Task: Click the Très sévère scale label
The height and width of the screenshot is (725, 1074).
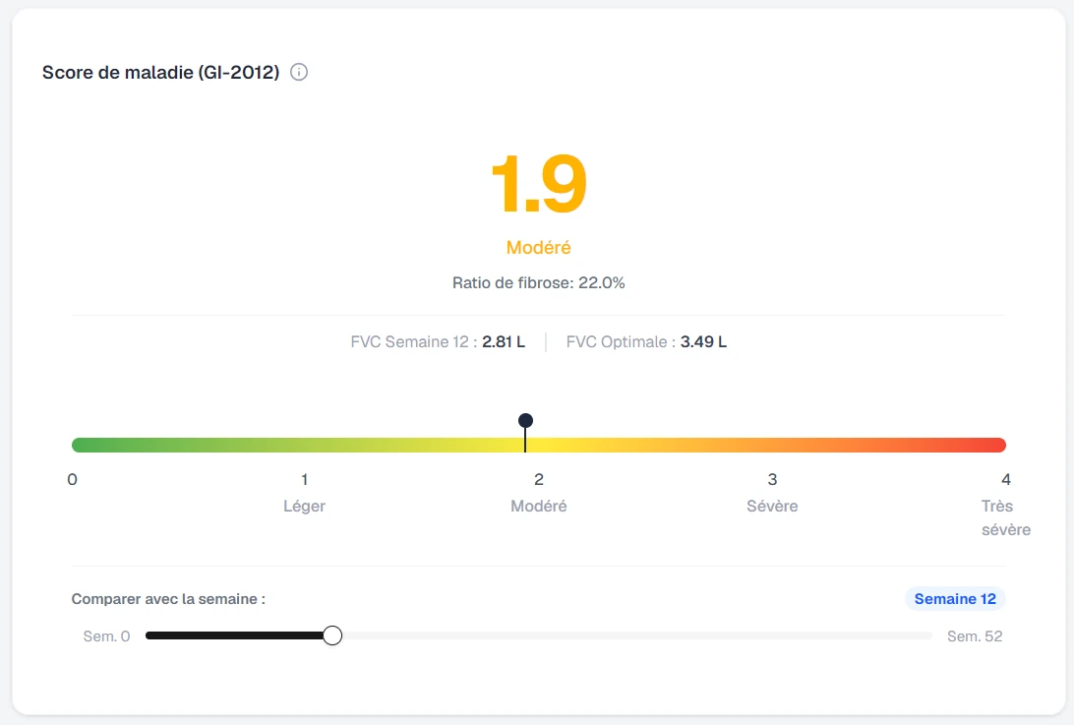Action: pyautogui.click(x=1005, y=517)
